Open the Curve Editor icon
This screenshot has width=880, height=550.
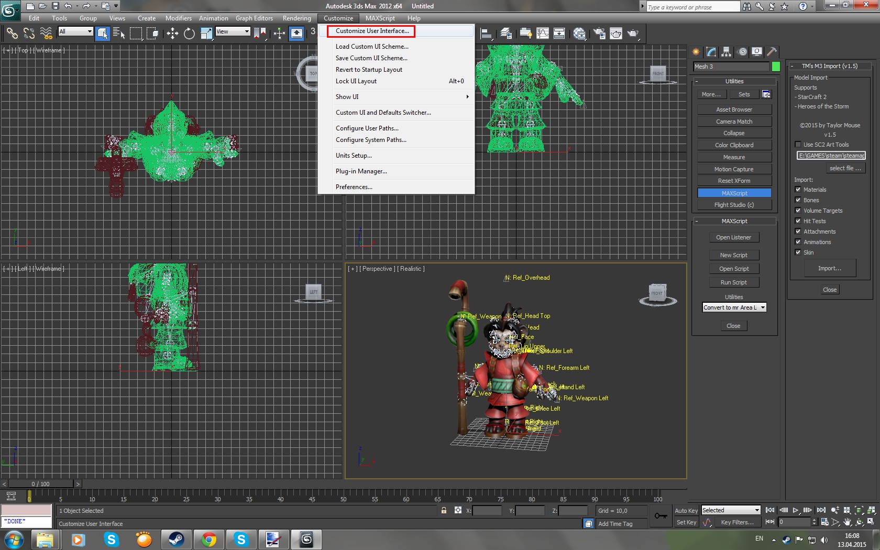coord(542,34)
